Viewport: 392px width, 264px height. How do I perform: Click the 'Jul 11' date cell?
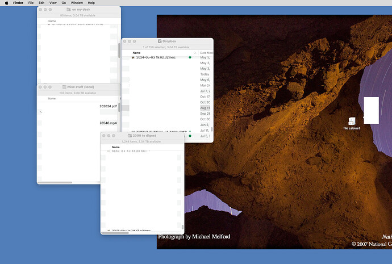pos(205,131)
